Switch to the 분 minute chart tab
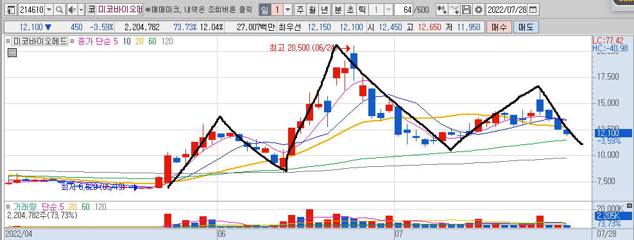The height and width of the screenshot is (240, 634). click(338, 10)
